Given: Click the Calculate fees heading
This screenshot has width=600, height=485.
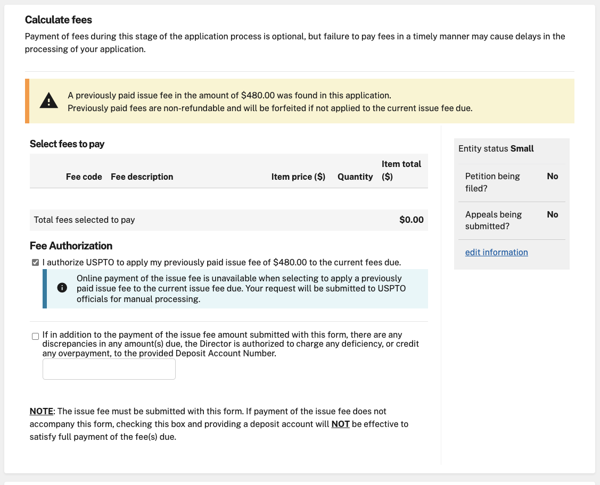Looking at the screenshot, I should pyautogui.click(x=59, y=20).
